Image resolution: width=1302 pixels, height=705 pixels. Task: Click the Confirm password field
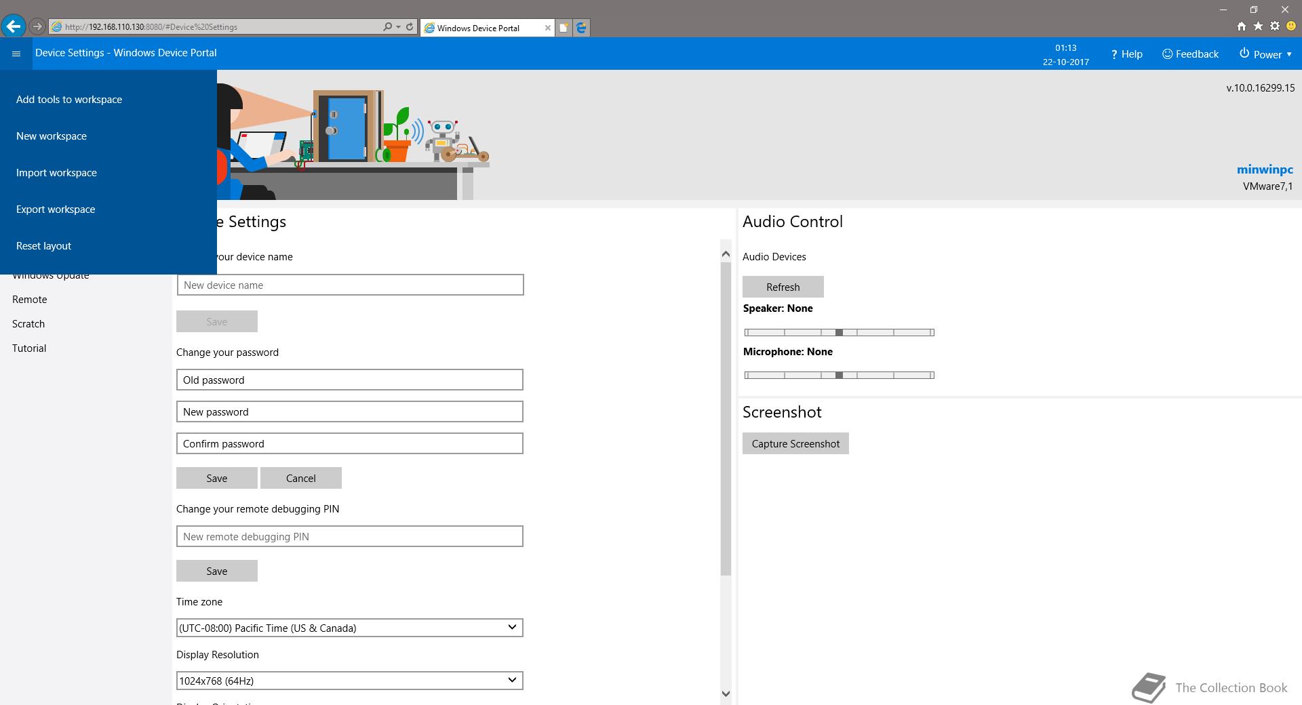click(x=350, y=443)
